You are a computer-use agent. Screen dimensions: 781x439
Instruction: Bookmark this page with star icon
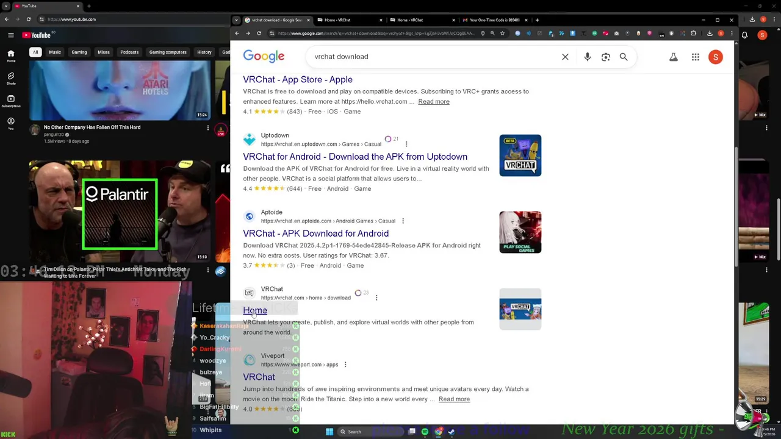502,33
